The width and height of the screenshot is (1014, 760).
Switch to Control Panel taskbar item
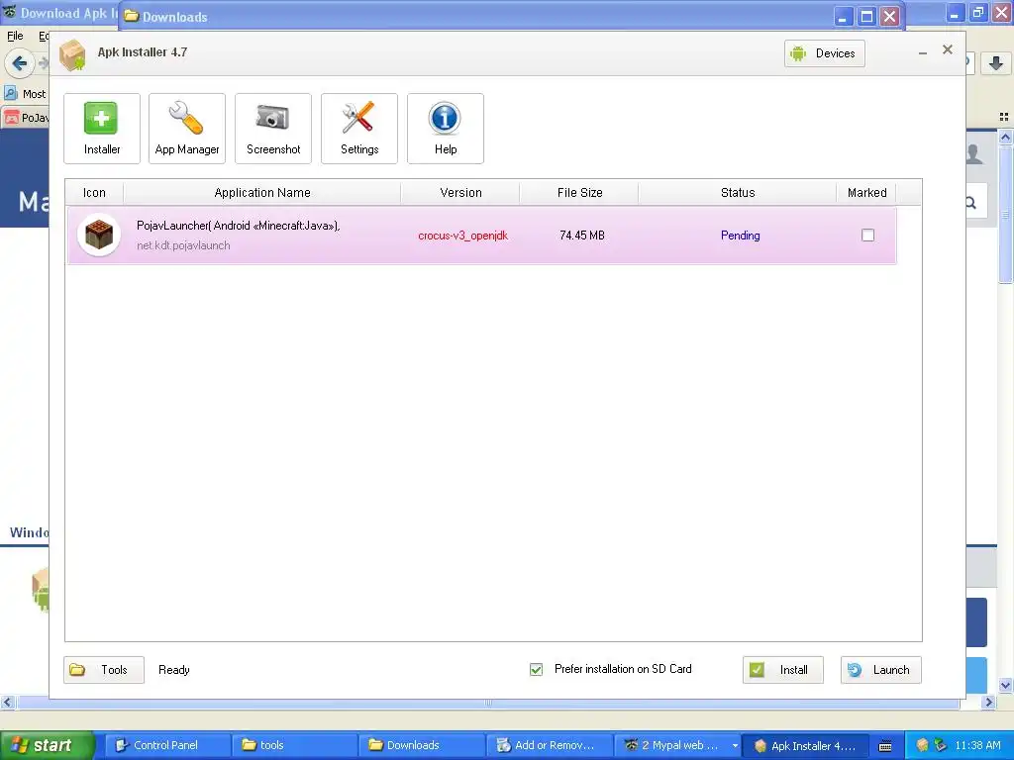click(166, 745)
